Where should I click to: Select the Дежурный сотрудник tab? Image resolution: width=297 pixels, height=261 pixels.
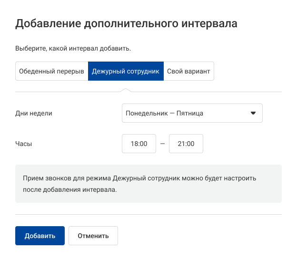(126, 71)
